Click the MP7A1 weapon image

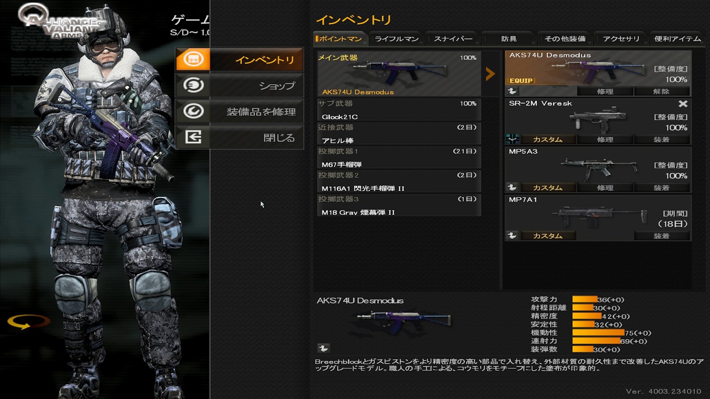pyautogui.click(x=599, y=216)
